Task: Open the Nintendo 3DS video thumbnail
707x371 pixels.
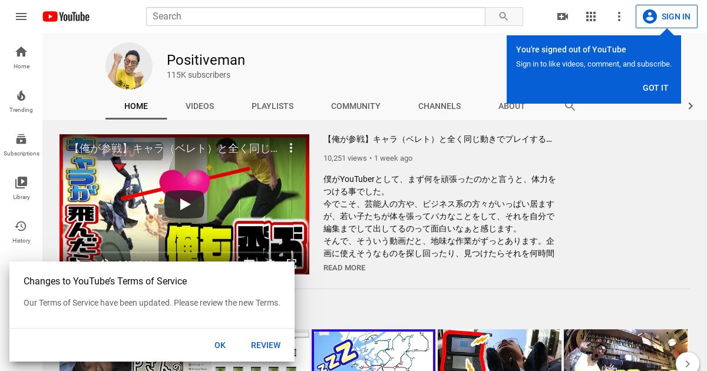Action: (499, 350)
